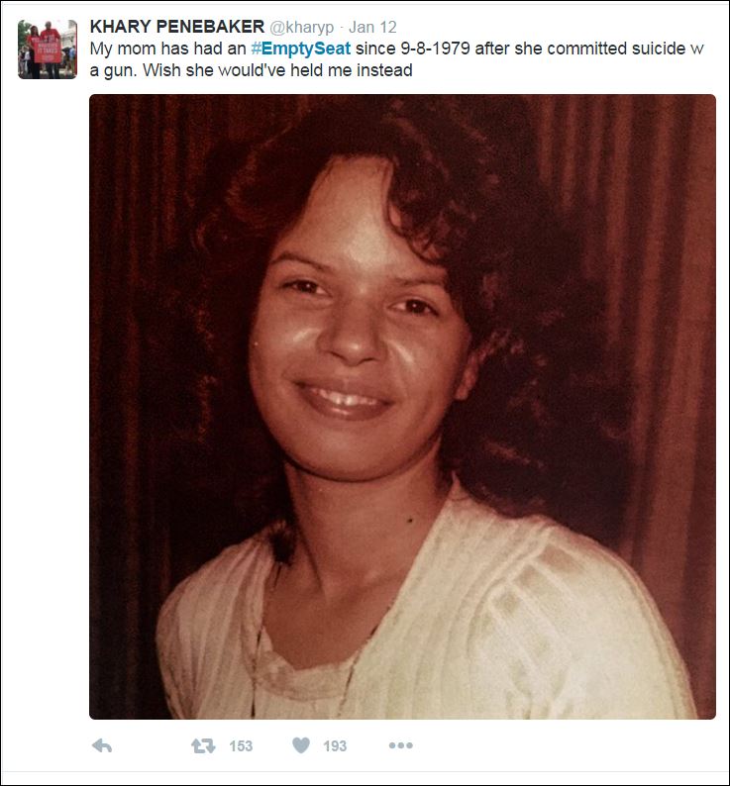Screen dimensions: 730x786
Task: Open Khary Penebaker's profile avatar
Action: tap(48, 49)
